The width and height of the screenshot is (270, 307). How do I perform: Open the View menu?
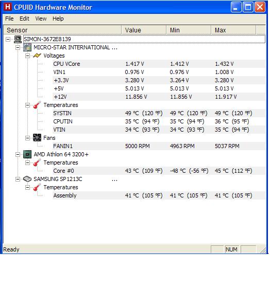(41, 19)
